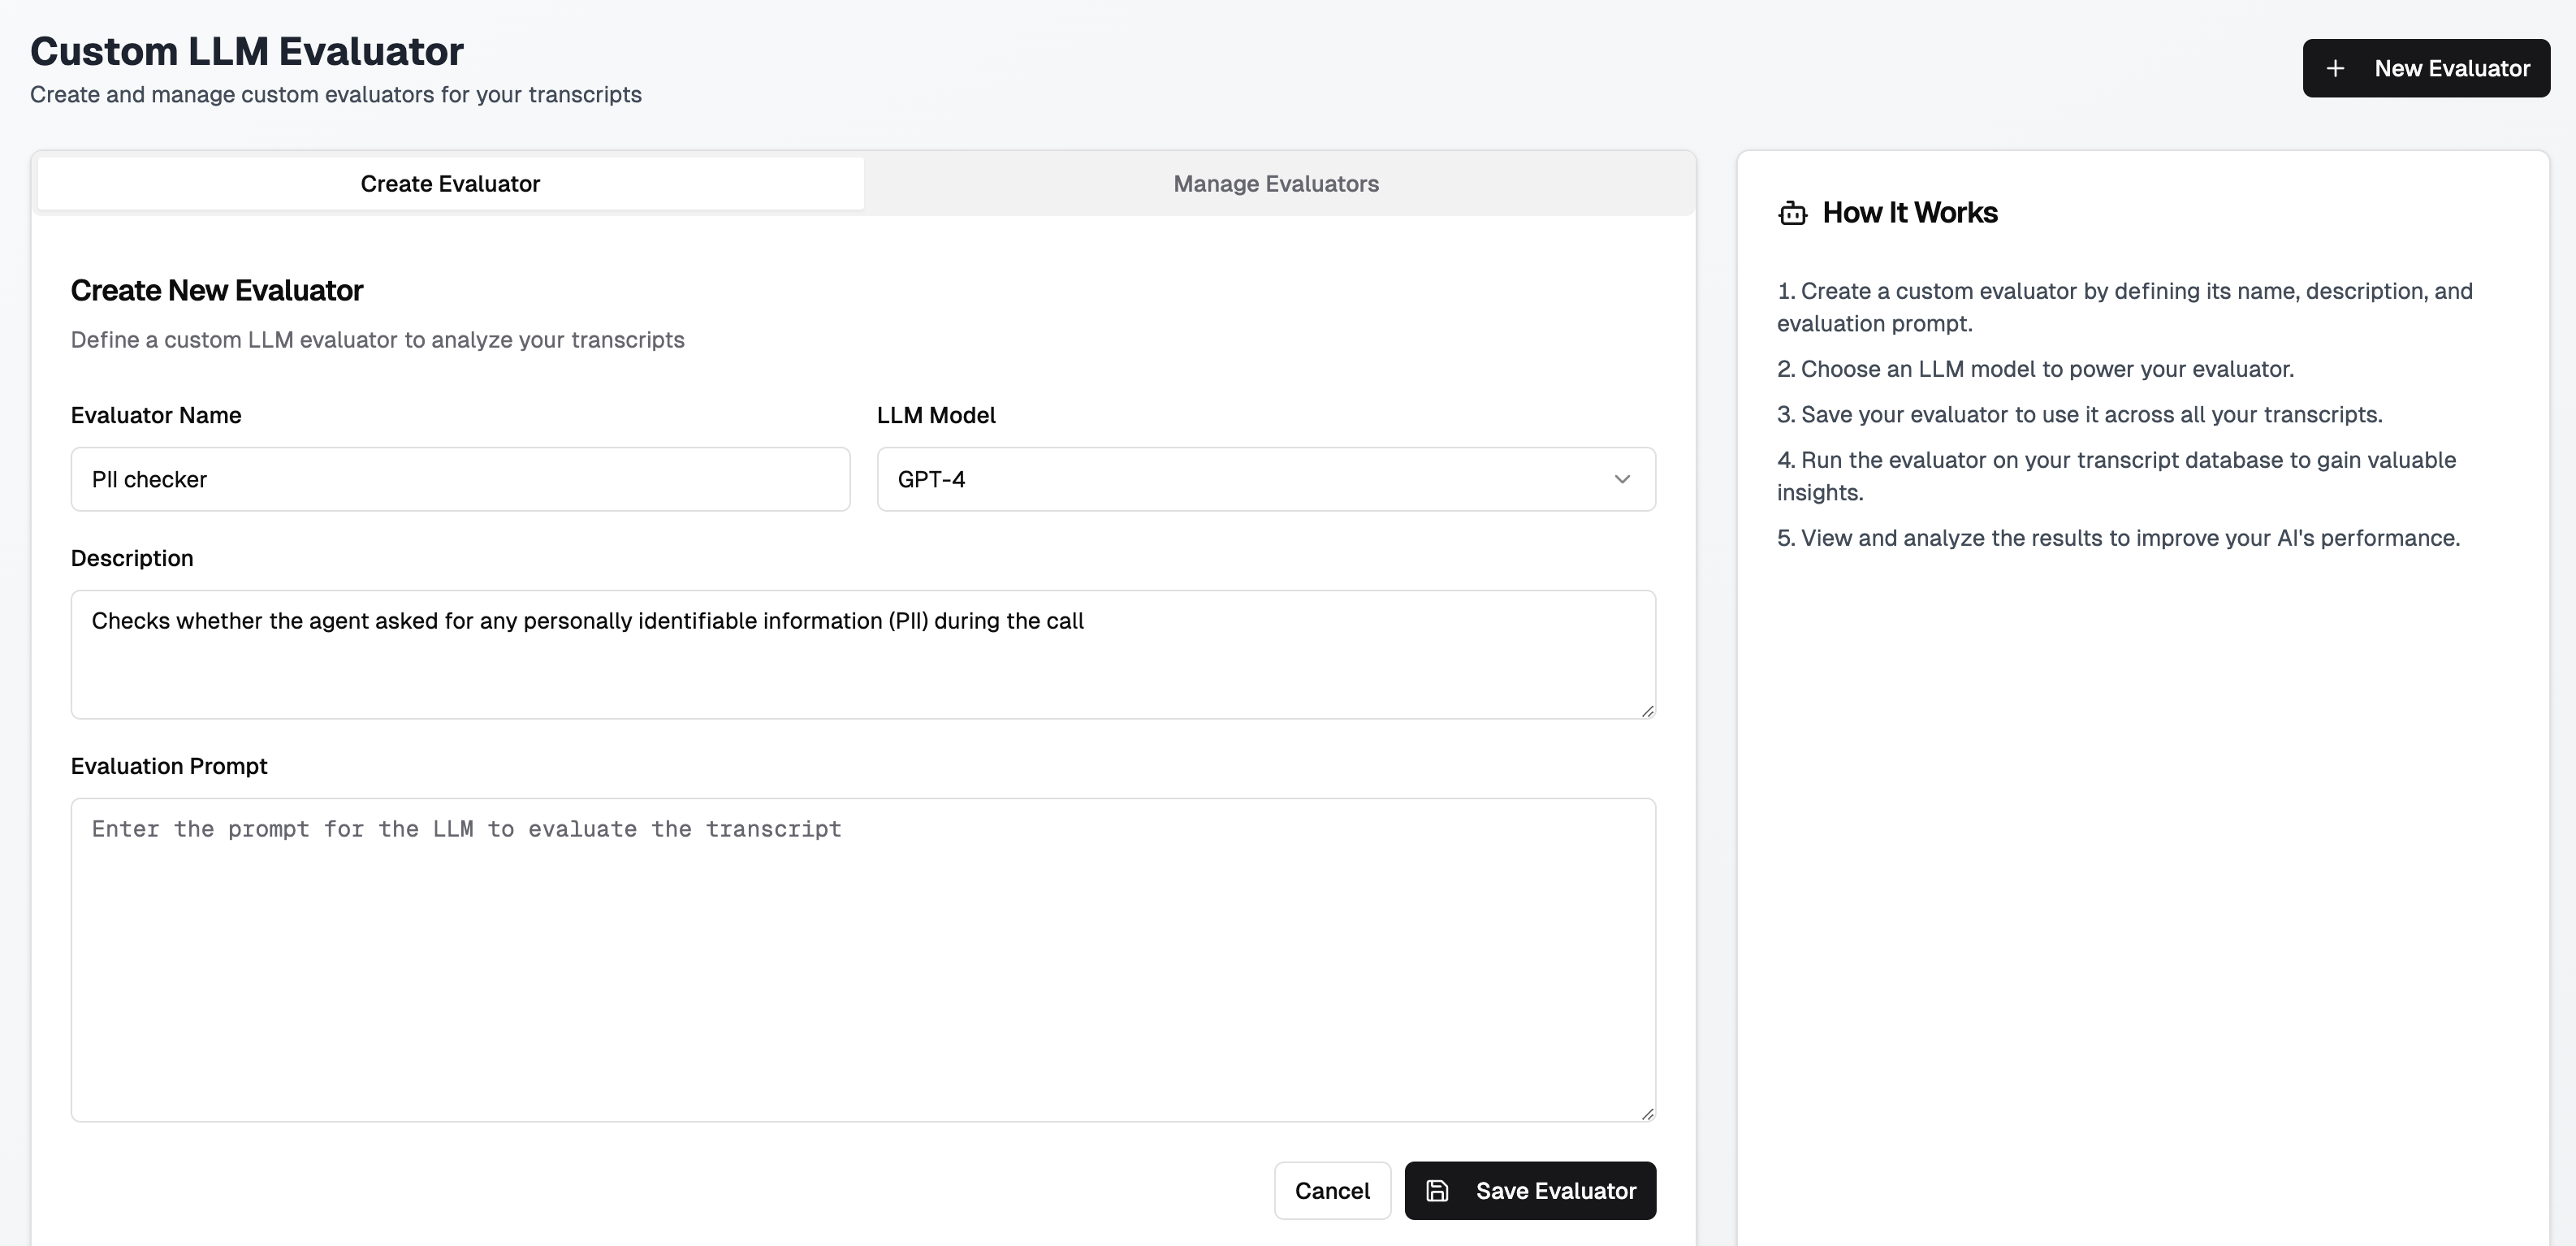Click the floppy disk save icon
2576x1246 pixels.
coord(1437,1190)
